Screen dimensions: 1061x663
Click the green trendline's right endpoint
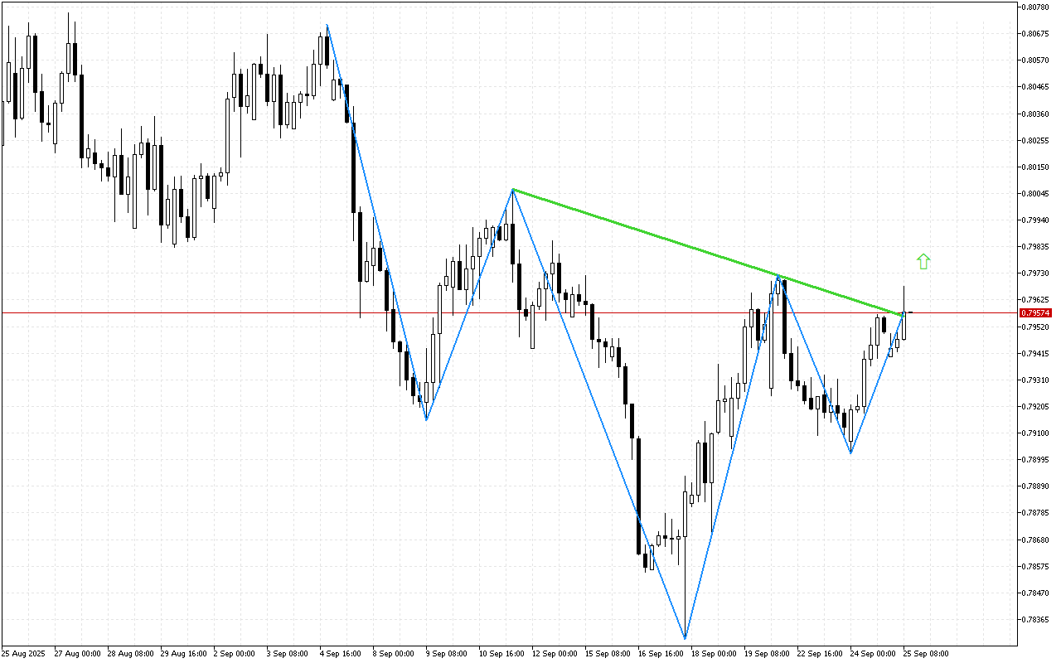[x=902, y=313]
